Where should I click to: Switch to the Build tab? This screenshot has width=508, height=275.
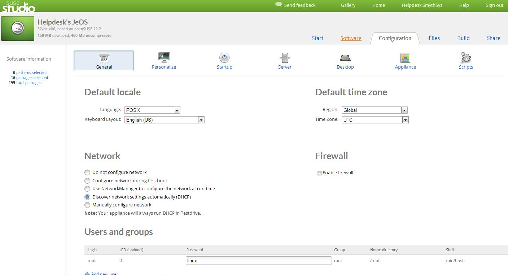tap(463, 38)
